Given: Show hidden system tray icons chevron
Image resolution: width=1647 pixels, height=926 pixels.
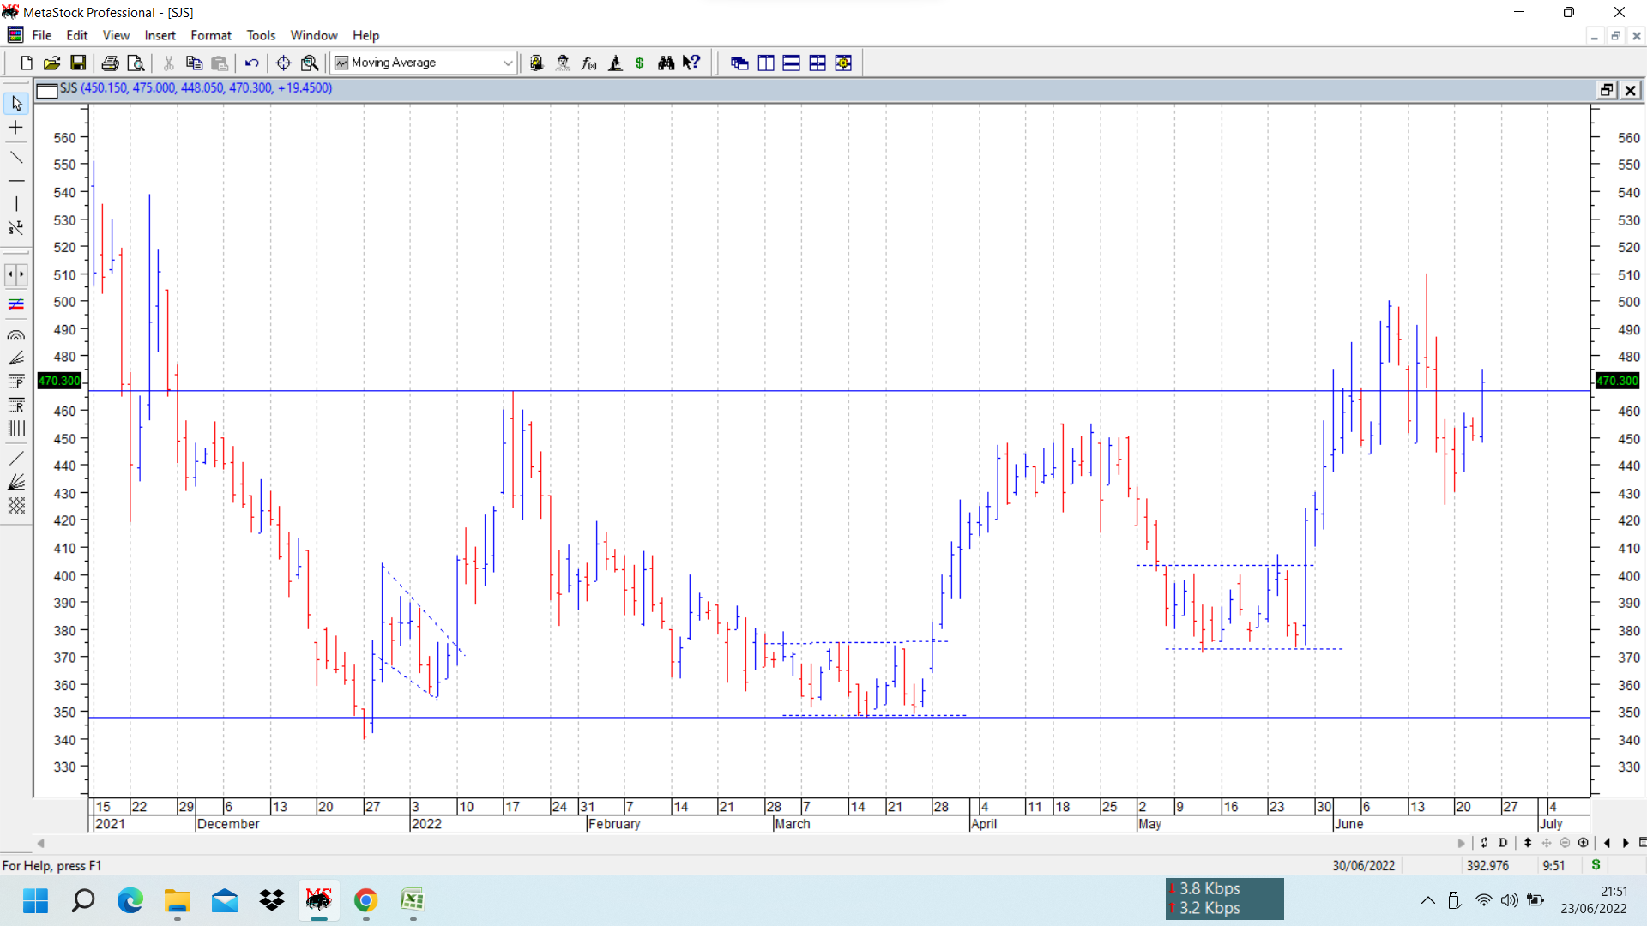Looking at the screenshot, I should point(1427,900).
